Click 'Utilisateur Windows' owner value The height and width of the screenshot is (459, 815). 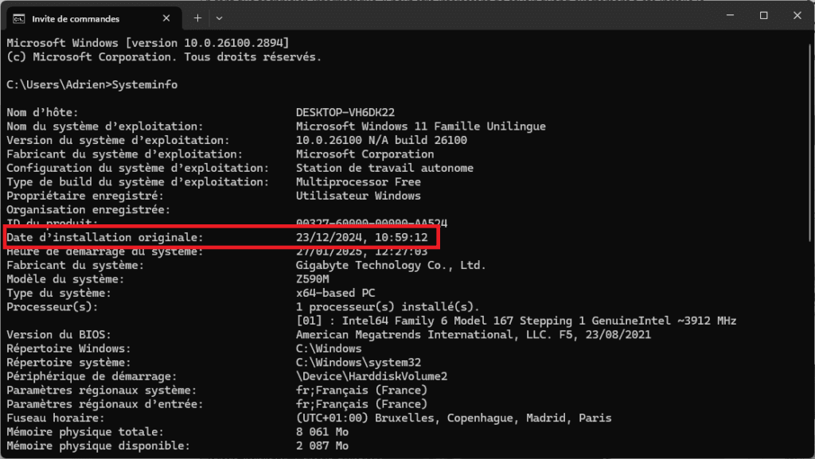click(x=358, y=196)
